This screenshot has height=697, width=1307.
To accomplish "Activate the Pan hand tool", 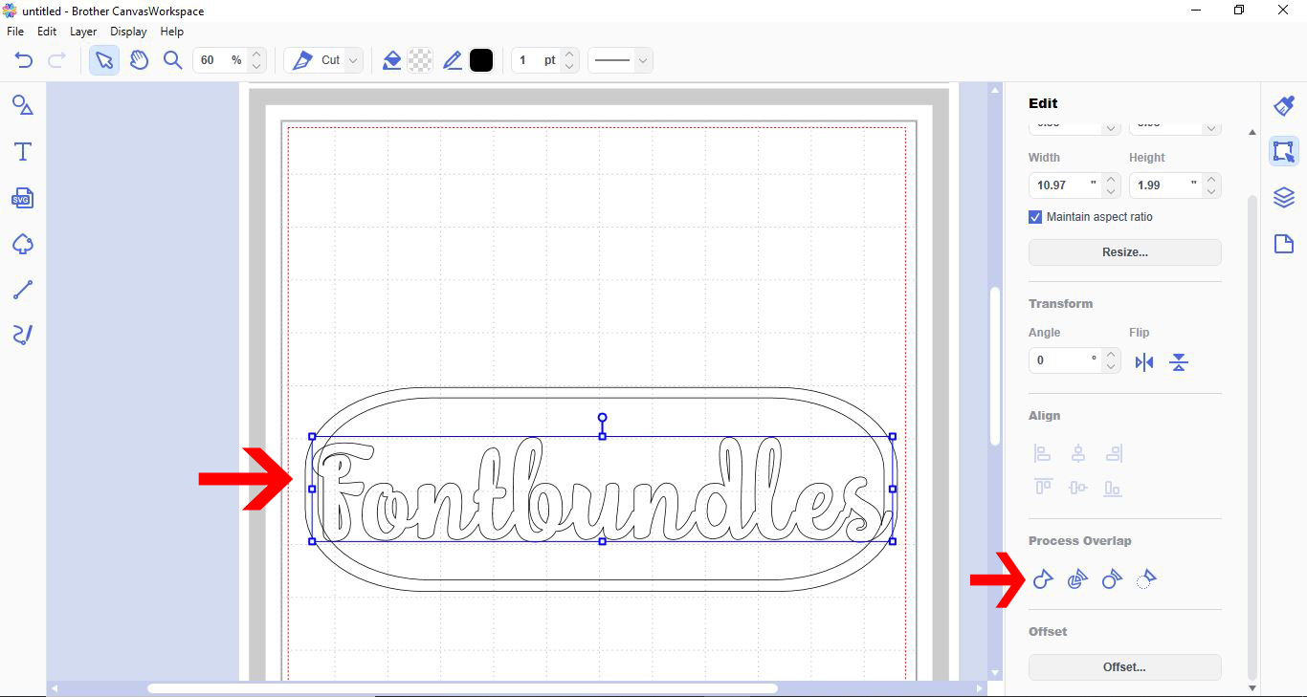I will click(139, 60).
